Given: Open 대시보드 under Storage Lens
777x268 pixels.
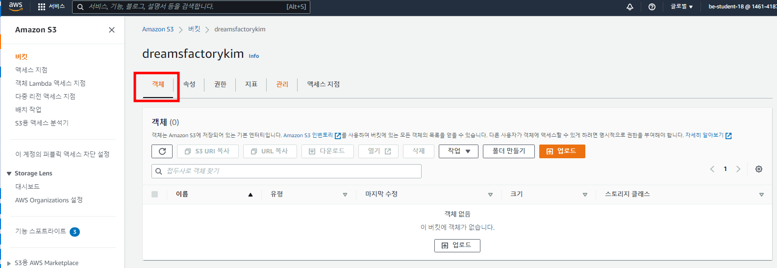Looking at the screenshot, I should [x=27, y=187].
